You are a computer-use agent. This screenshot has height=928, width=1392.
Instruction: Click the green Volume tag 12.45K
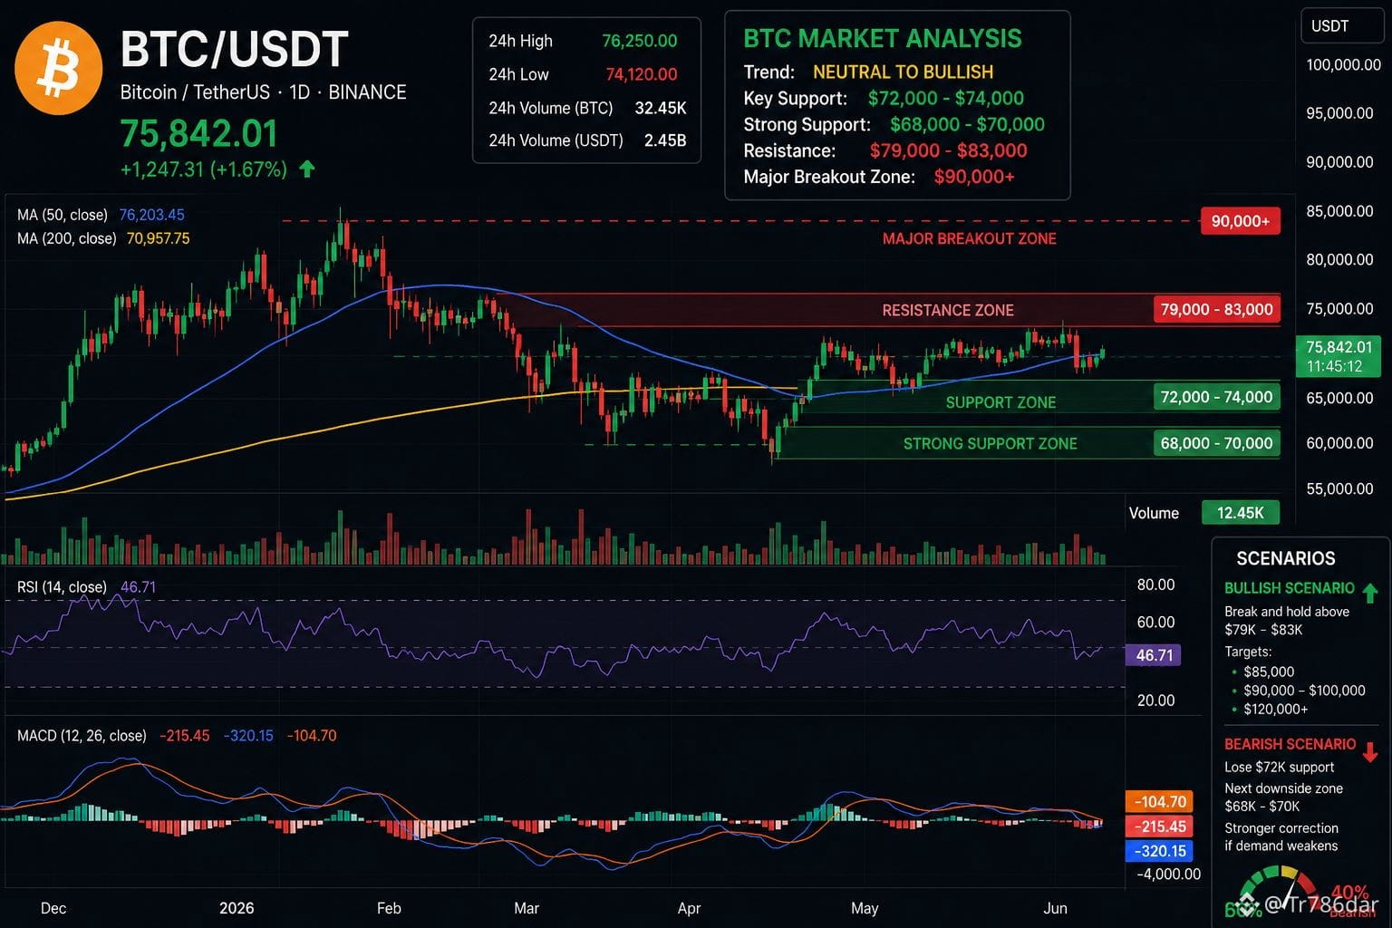1240,513
